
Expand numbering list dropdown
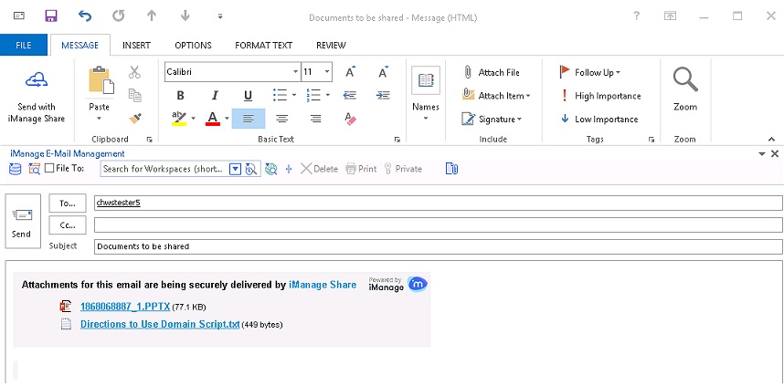[x=327, y=95]
